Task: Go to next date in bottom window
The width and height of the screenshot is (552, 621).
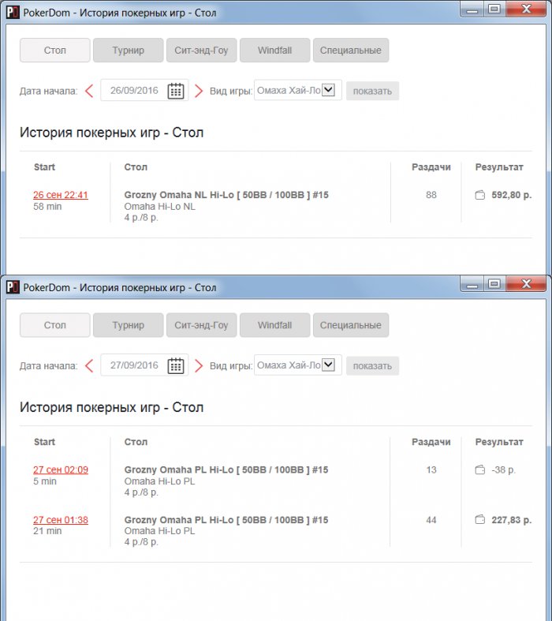Action: click(199, 365)
